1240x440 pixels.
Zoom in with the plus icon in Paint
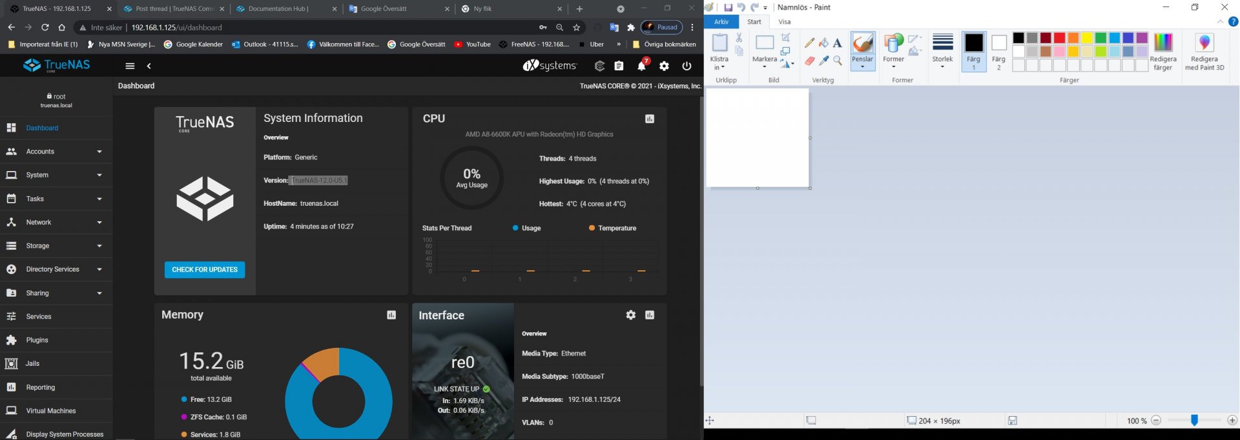tap(1232, 421)
